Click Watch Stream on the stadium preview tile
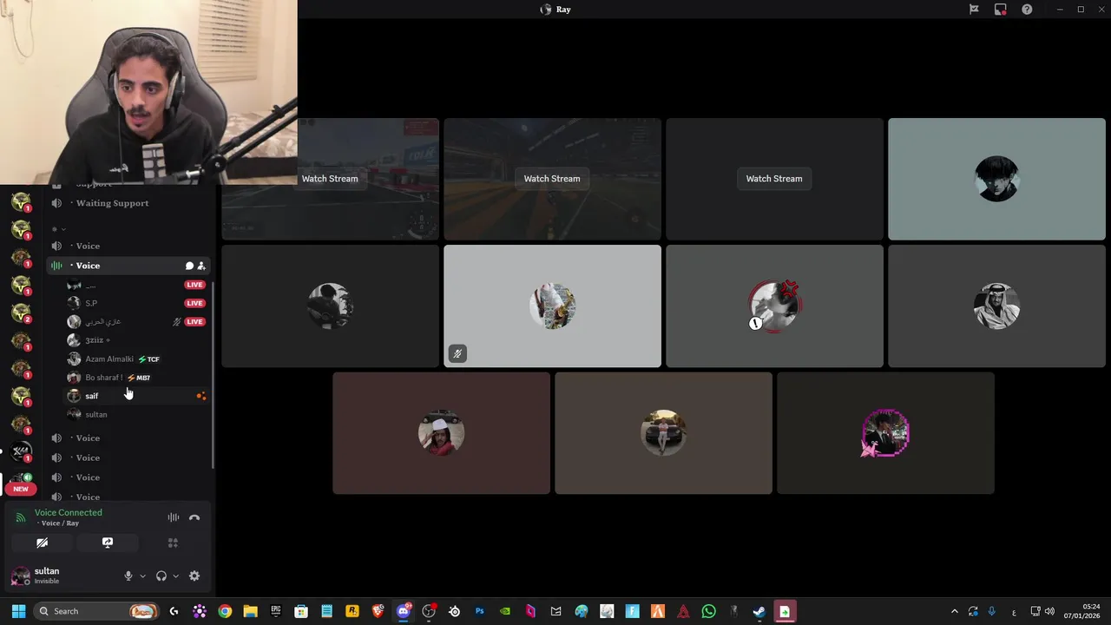 tap(552, 179)
